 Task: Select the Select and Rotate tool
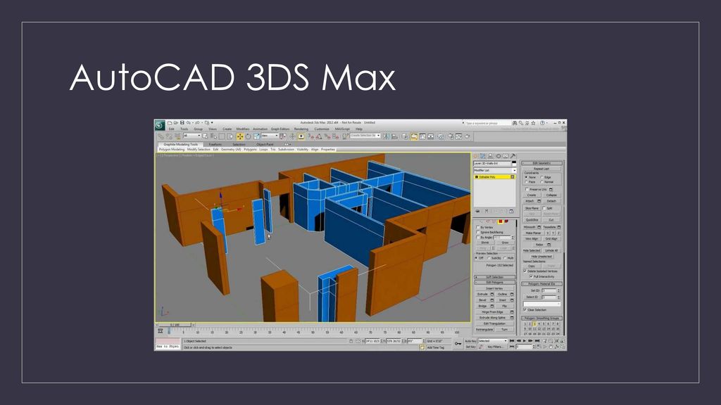click(249, 136)
